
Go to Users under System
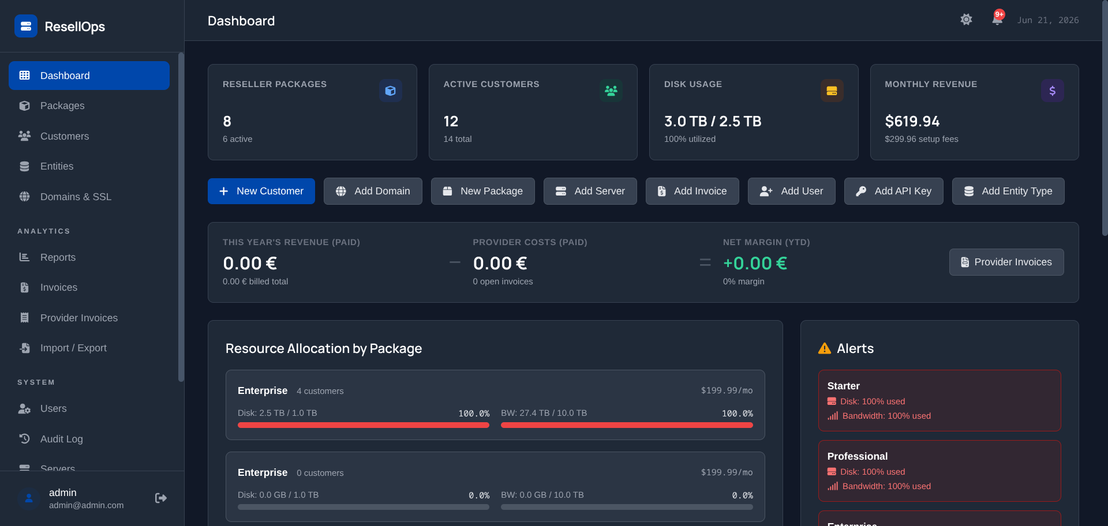89,408
